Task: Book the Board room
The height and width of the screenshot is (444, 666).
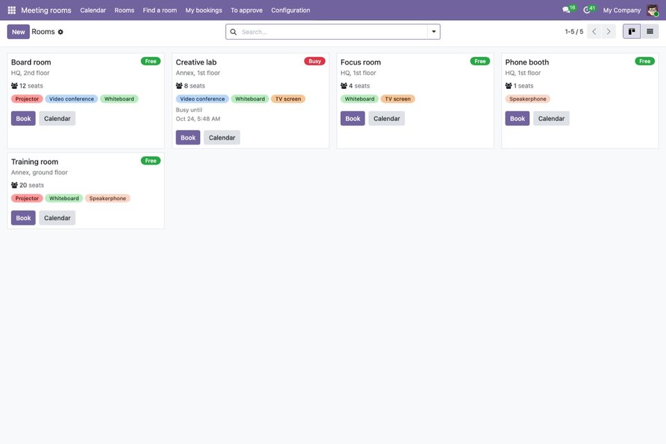Action: [x=24, y=119]
